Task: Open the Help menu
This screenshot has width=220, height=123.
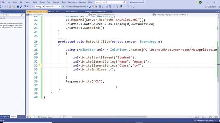Action: coord(90,2)
